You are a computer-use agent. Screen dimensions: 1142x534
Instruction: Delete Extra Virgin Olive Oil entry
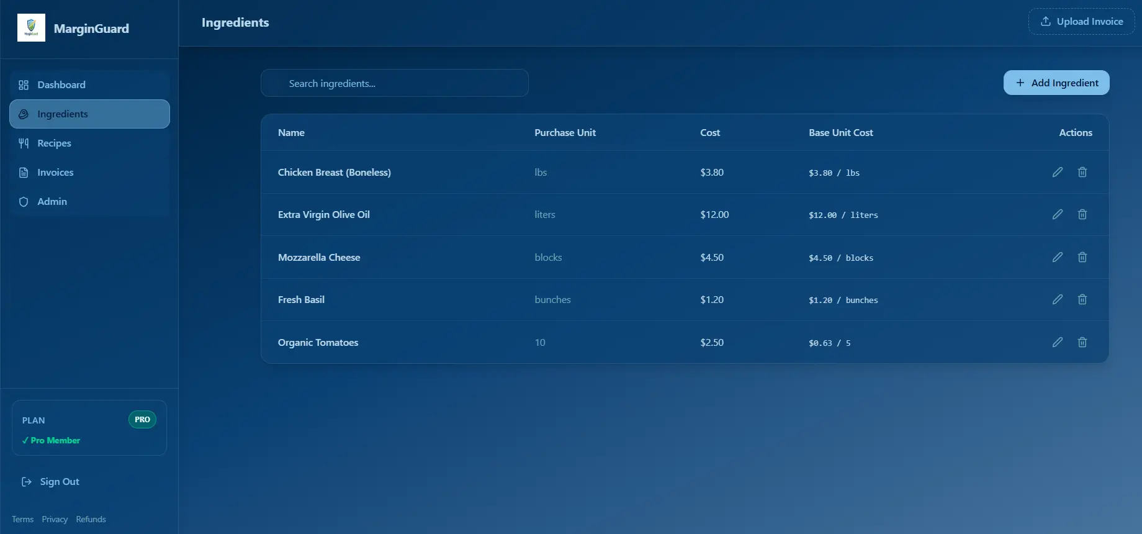click(1082, 214)
